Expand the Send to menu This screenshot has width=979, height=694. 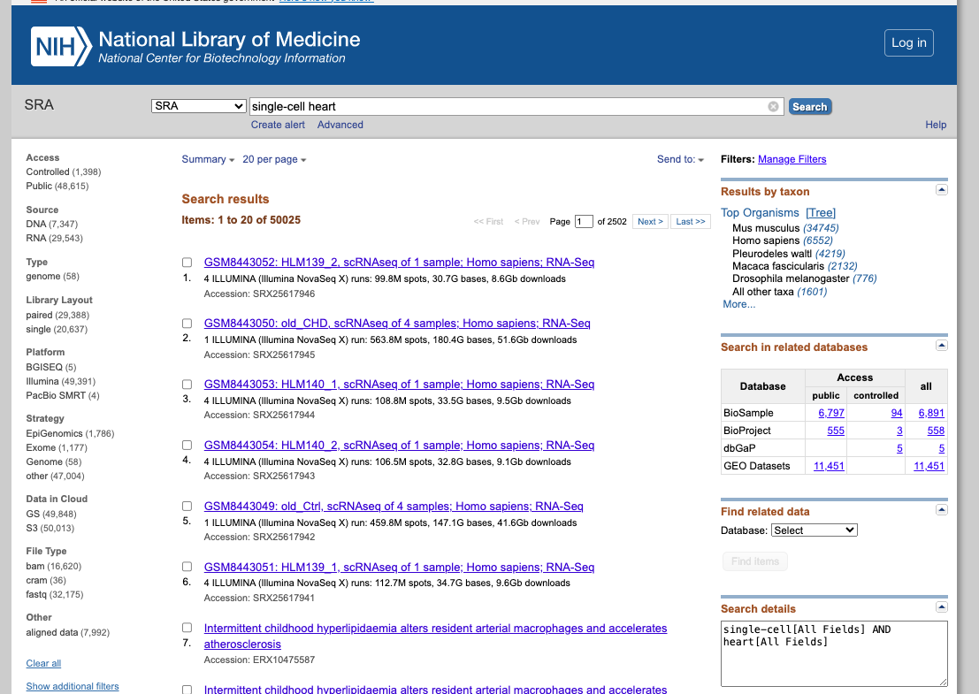[x=680, y=159]
